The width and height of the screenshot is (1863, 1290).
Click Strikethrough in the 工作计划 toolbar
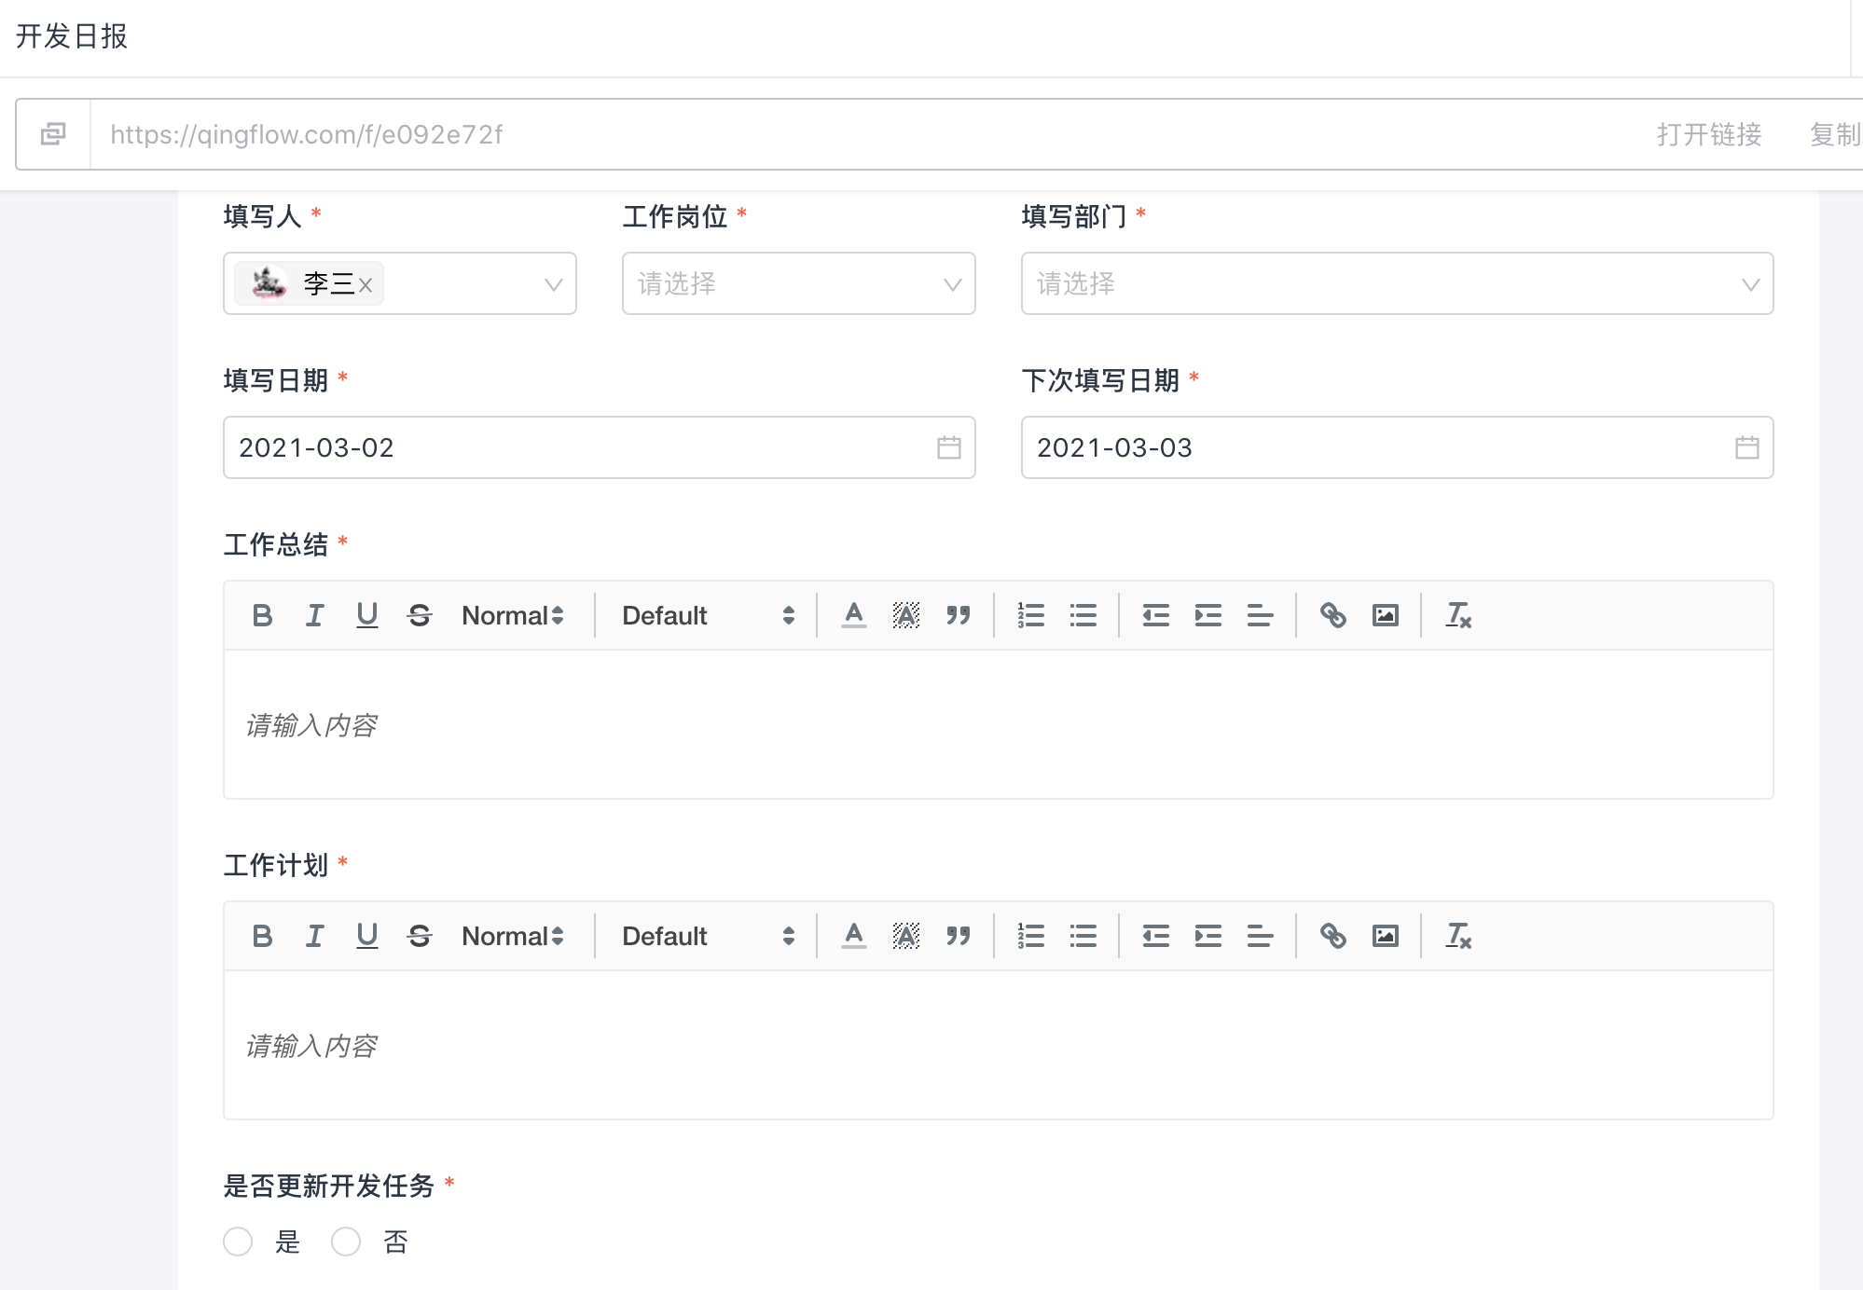click(x=420, y=936)
